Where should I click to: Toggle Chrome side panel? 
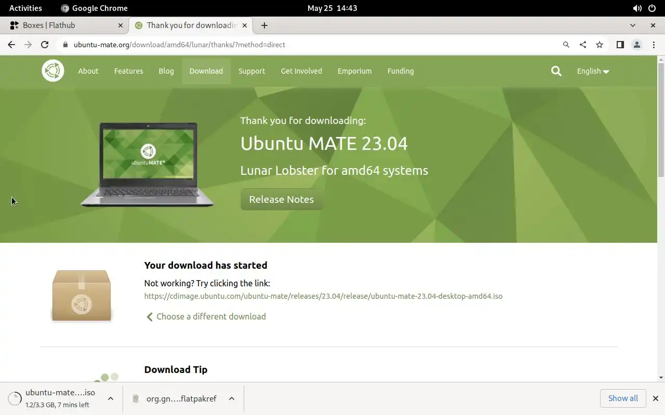(x=620, y=45)
